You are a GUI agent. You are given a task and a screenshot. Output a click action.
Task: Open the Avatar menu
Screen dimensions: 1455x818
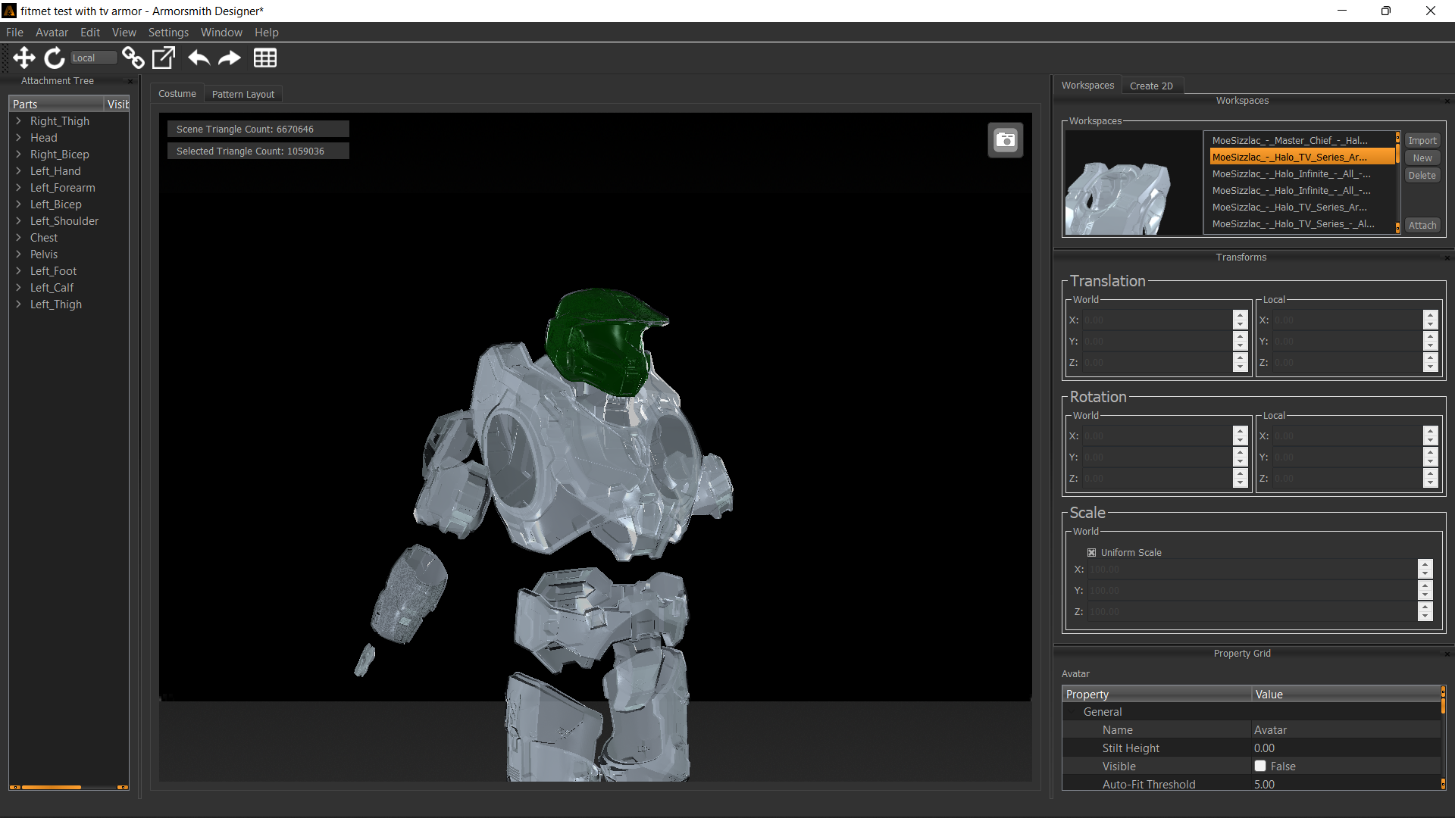pos(52,33)
